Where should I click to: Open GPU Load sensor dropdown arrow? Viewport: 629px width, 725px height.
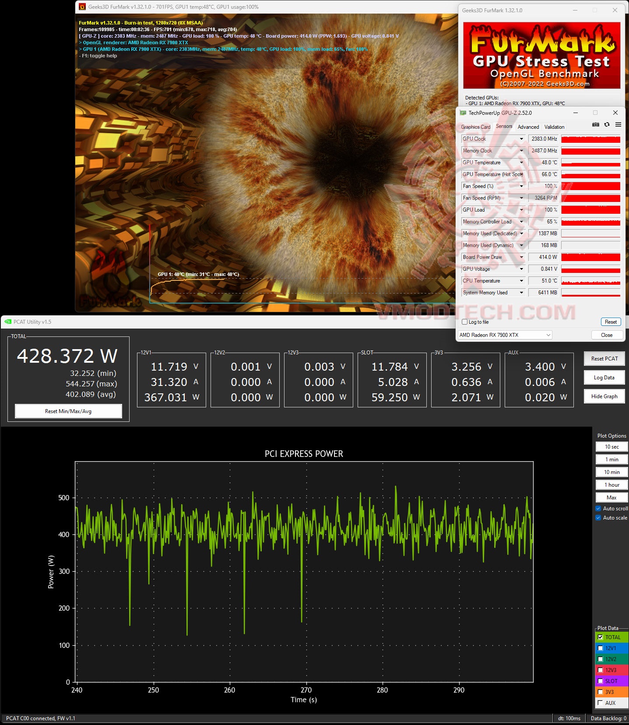point(521,210)
